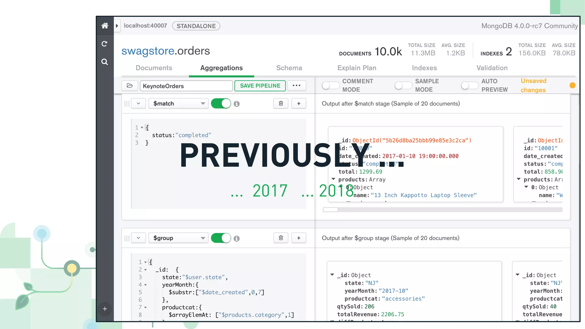Click info icon next to $match toggle

(237, 104)
